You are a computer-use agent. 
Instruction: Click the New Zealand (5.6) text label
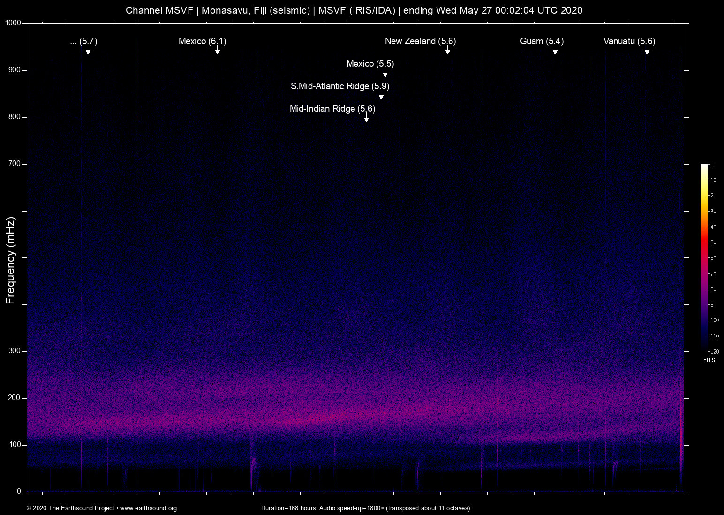pos(420,41)
